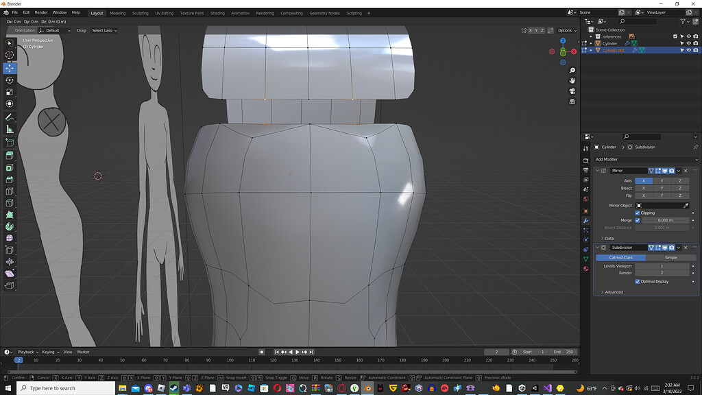Hide Cylinder.001 with its eye icon
Image resolution: width=702 pixels, height=395 pixels.
(x=689, y=50)
